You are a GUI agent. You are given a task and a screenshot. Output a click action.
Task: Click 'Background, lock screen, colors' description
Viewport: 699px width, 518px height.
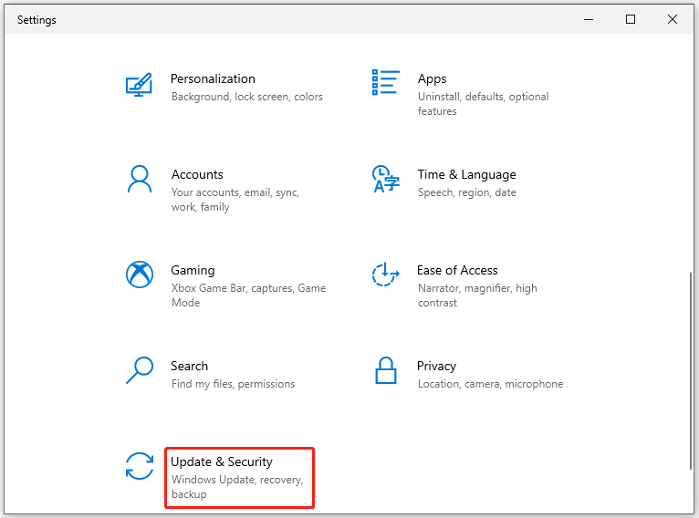point(247,97)
